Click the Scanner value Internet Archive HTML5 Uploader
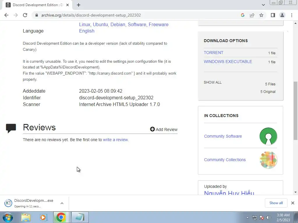The width and height of the screenshot is (298, 223). pyautogui.click(x=119, y=105)
